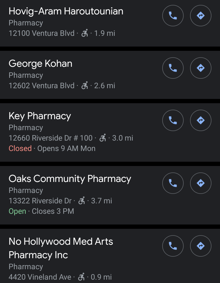The width and height of the screenshot is (220, 283).
Task: Open directions to George Kohan pharmacy
Action: pos(200,68)
